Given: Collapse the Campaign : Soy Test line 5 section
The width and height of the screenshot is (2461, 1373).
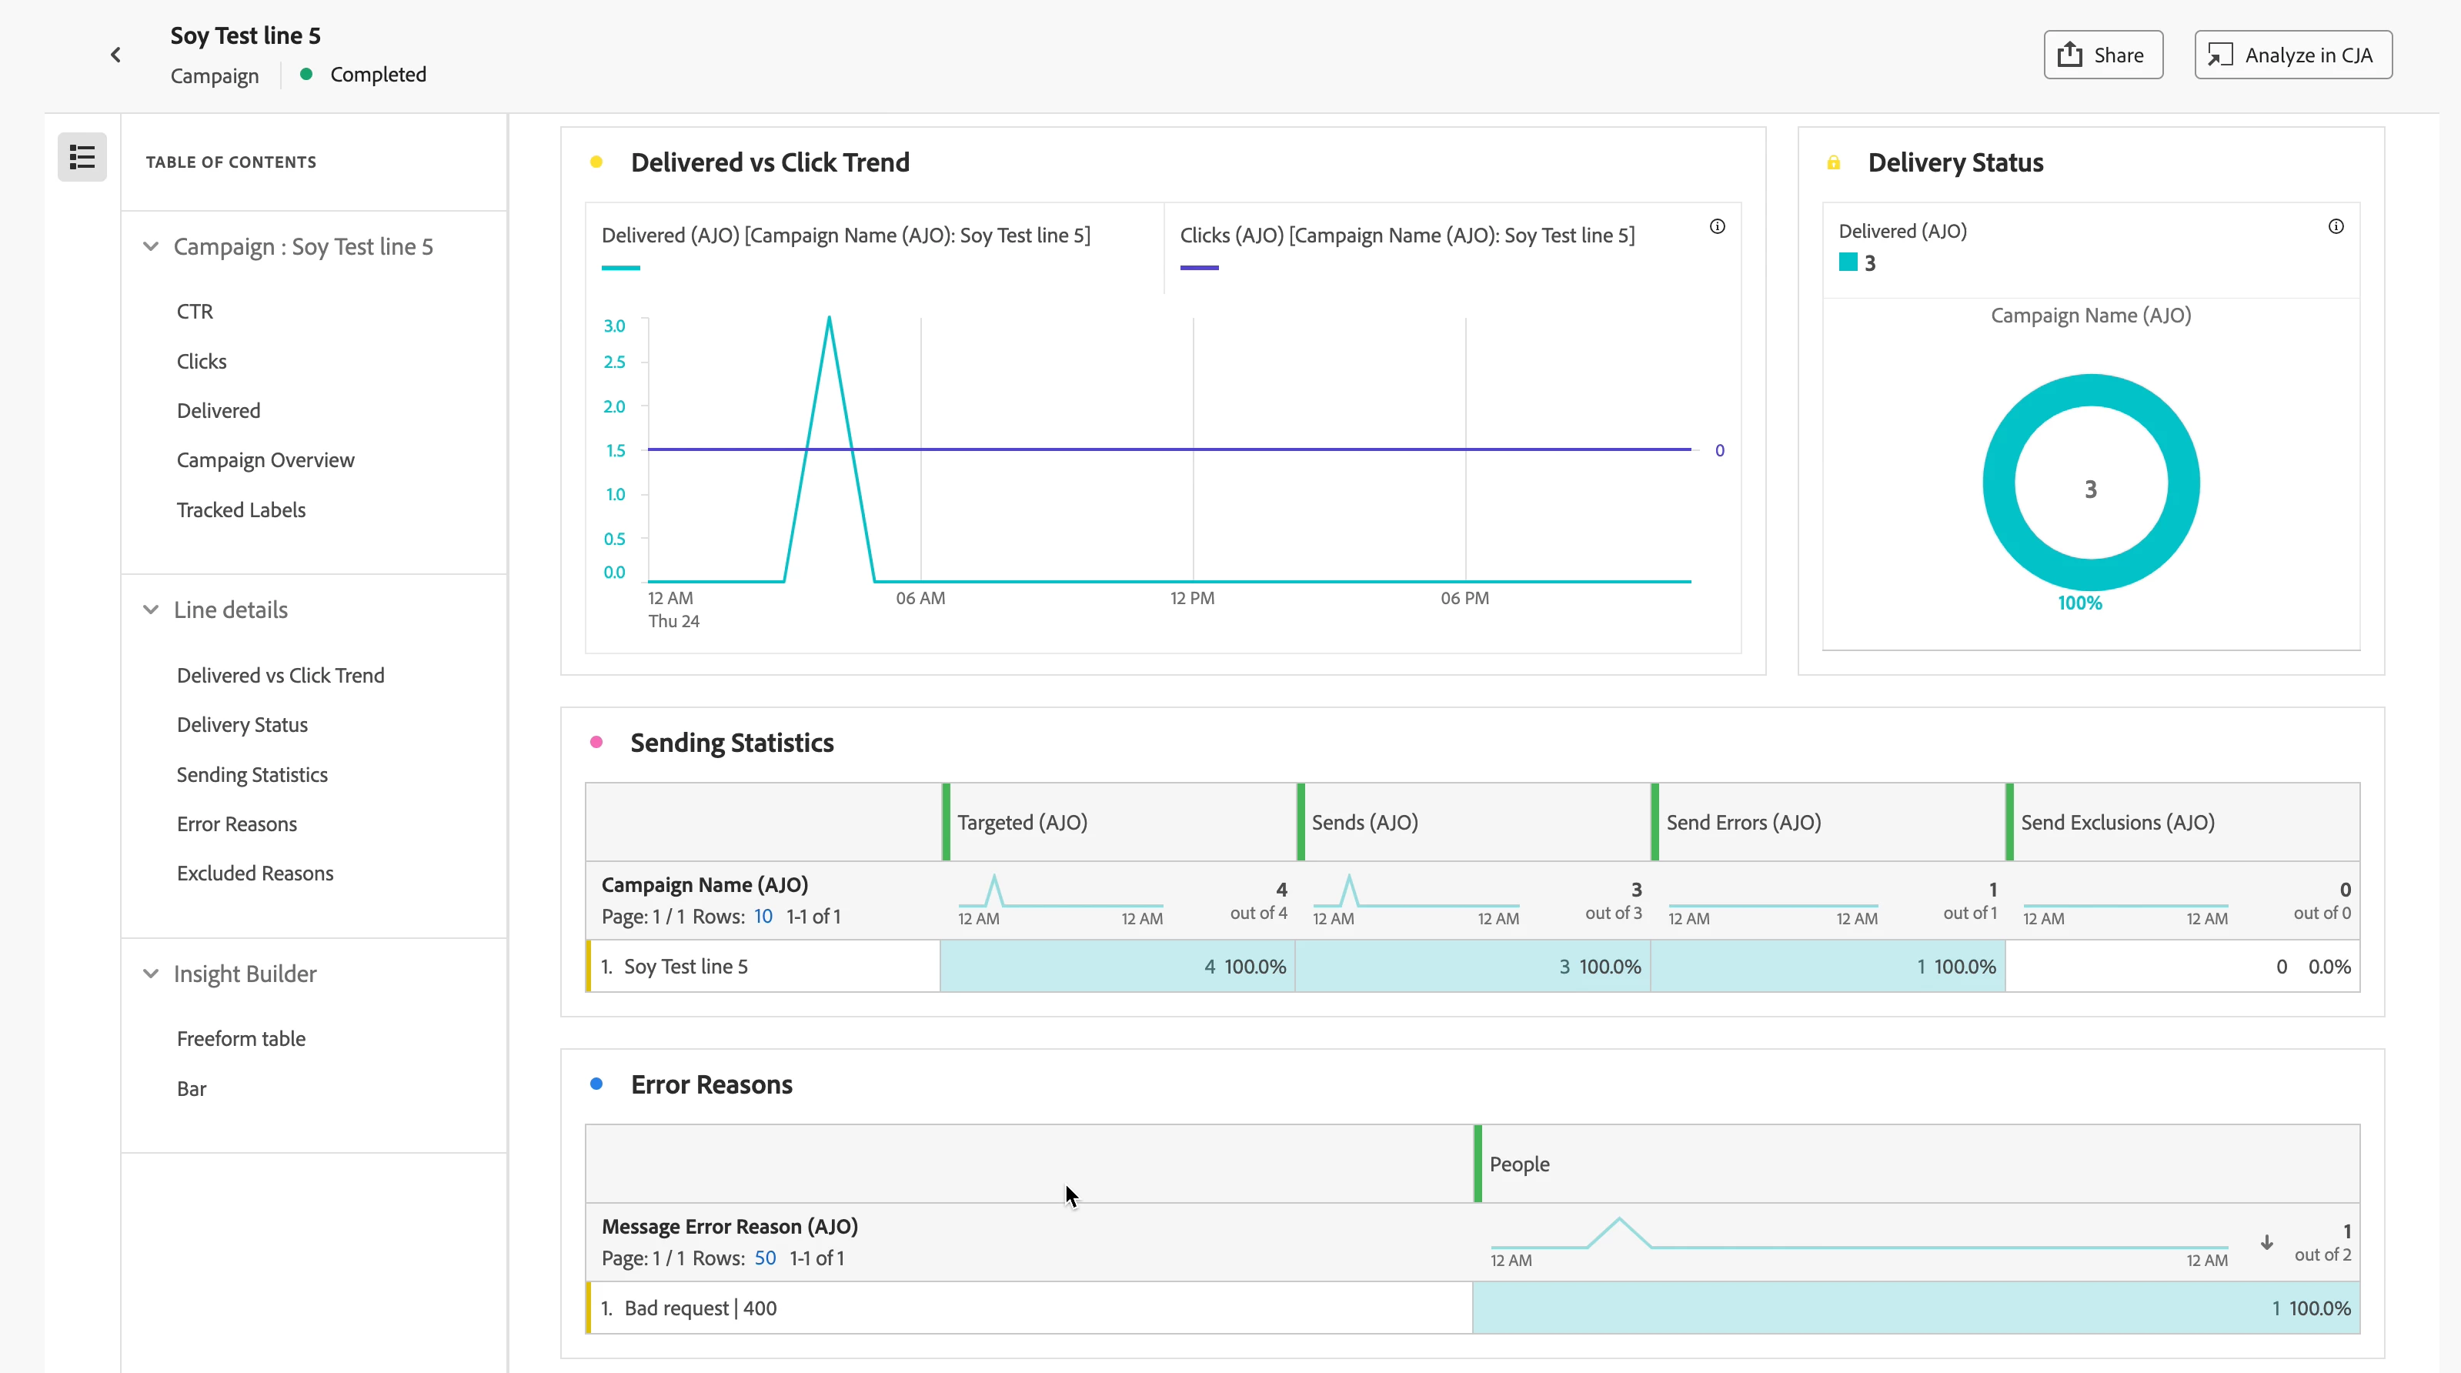Looking at the screenshot, I should click(151, 246).
